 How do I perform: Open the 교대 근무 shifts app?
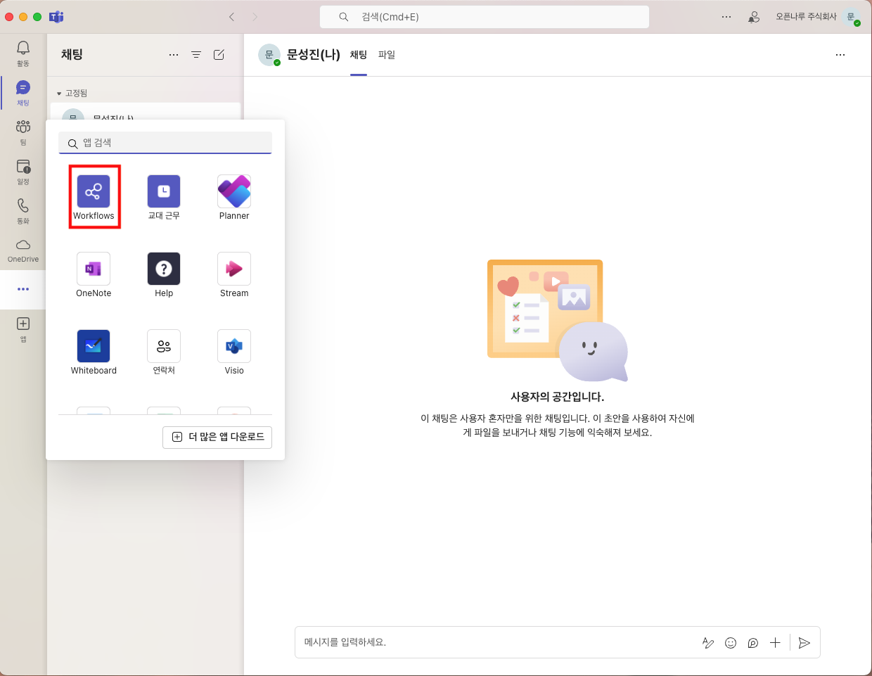[x=164, y=192]
